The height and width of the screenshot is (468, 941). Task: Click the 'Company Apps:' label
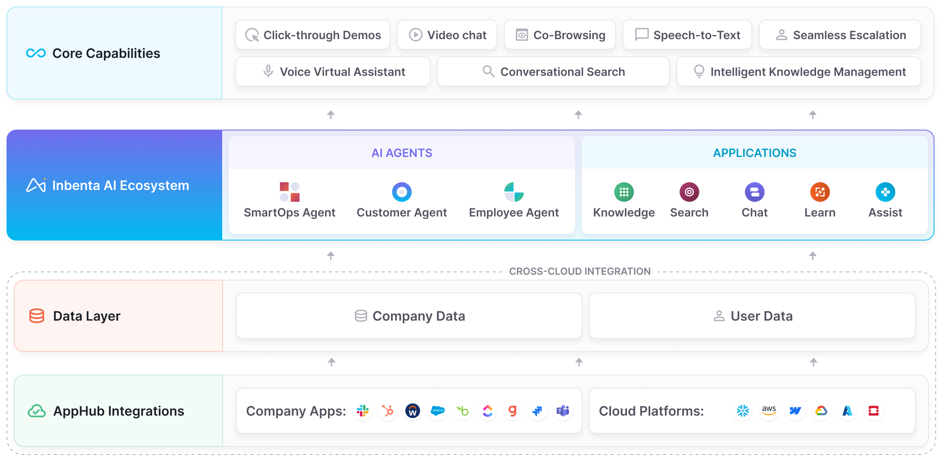(x=296, y=411)
